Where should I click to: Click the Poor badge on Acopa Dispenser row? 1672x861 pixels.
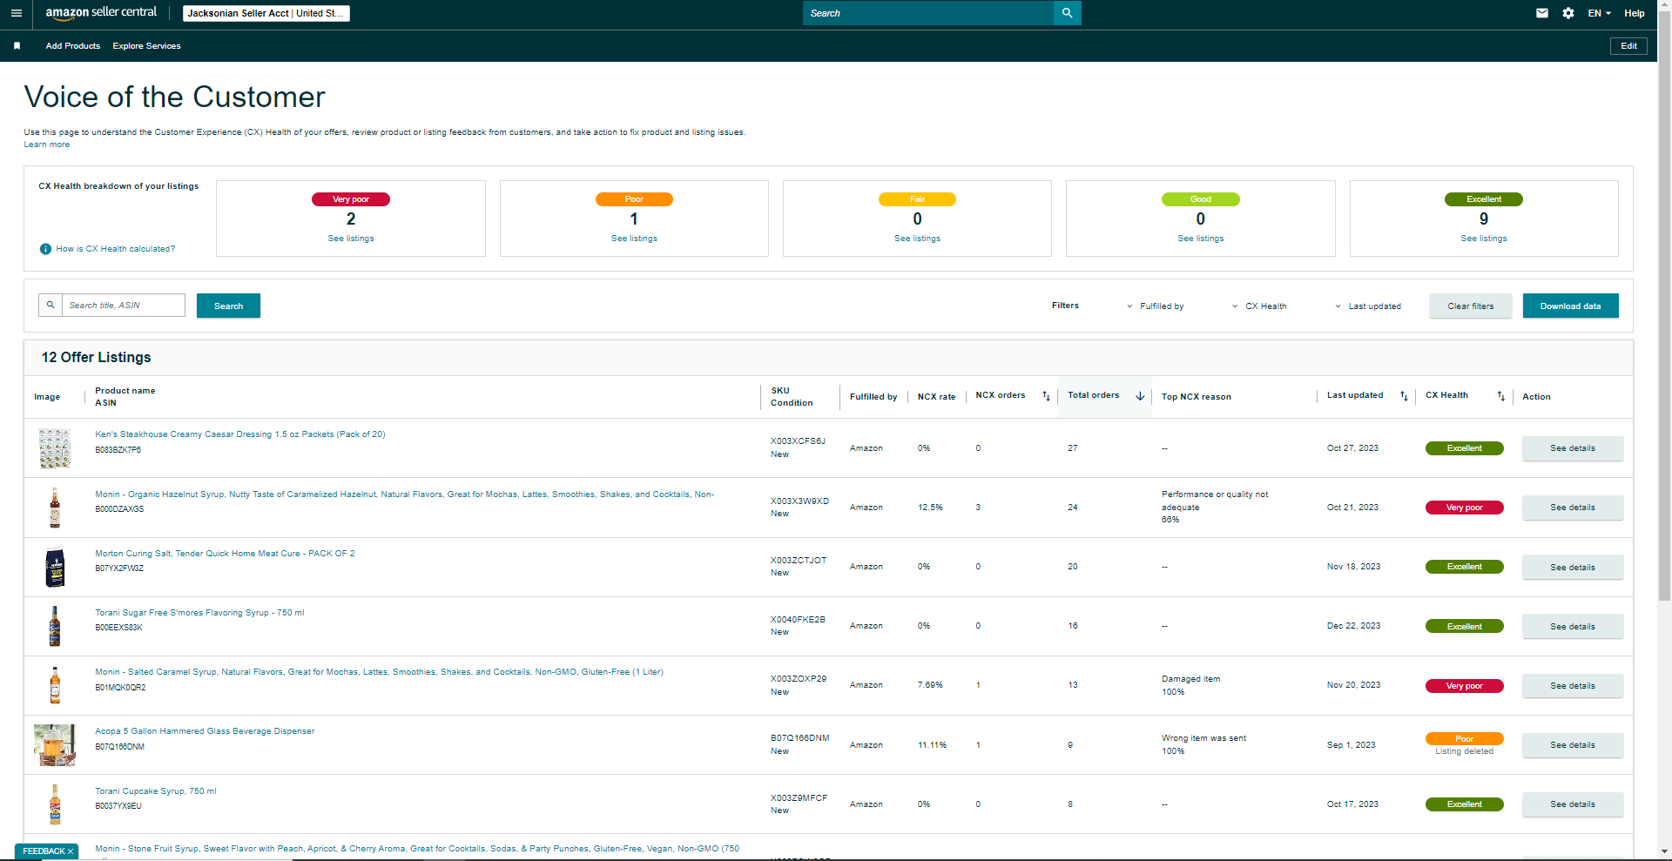point(1464,739)
